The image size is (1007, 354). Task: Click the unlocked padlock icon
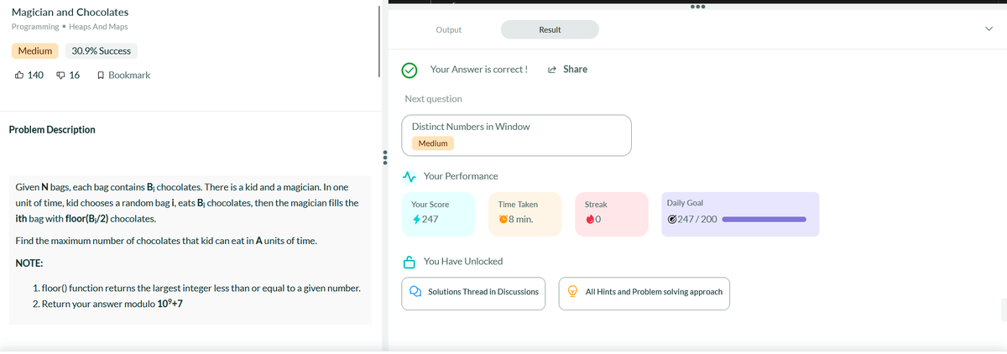tap(410, 261)
